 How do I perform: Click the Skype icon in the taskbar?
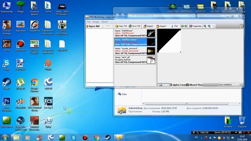(x=73, y=137)
